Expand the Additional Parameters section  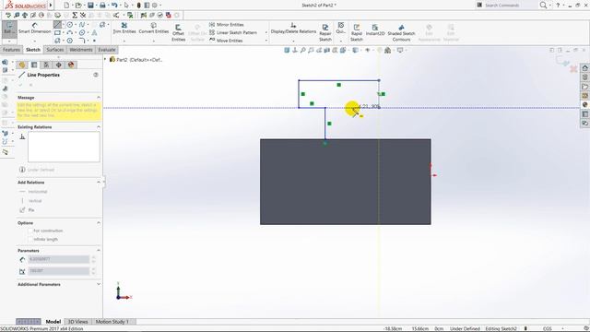[99, 284]
